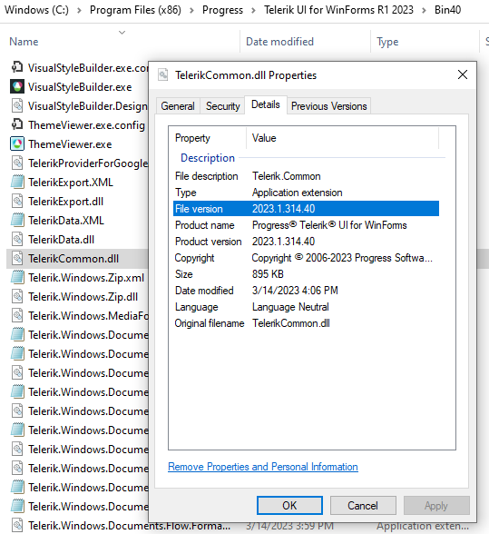Click the Telerik.Windows.Zip.xml file icon

[17, 278]
